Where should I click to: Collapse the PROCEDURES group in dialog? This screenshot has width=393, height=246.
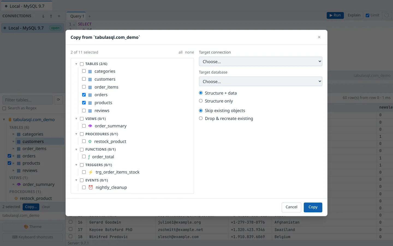tap(76, 134)
